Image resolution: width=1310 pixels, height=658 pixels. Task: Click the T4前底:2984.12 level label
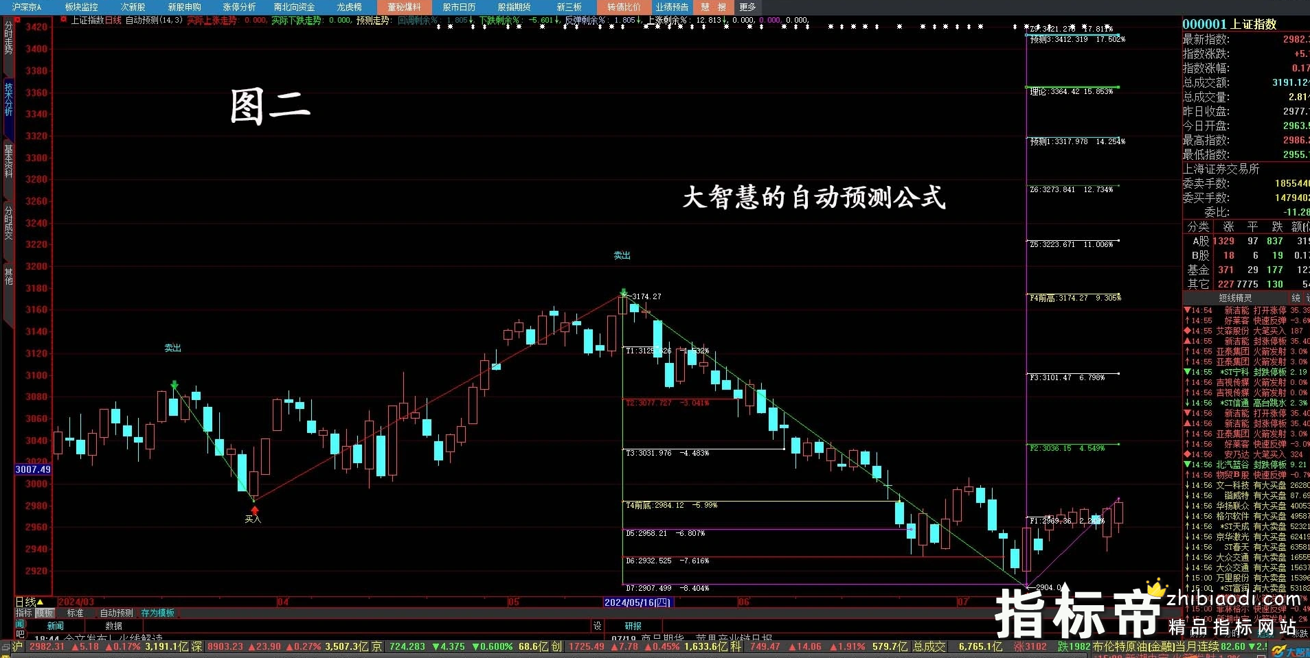pyautogui.click(x=671, y=505)
